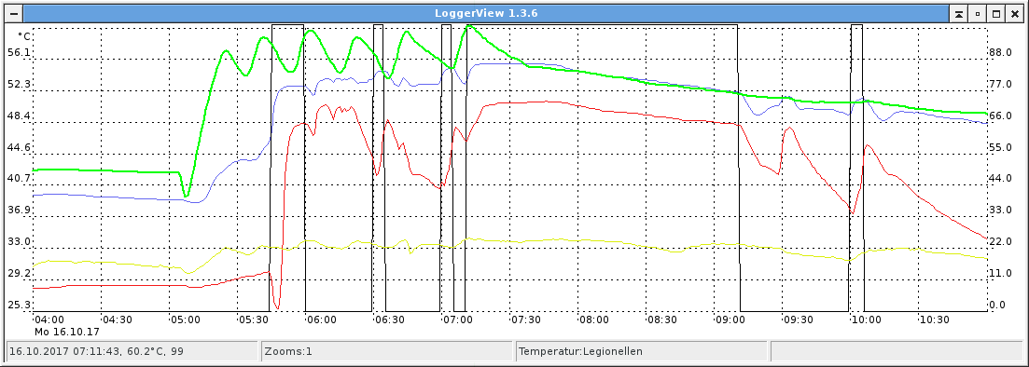This screenshot has height=367, width=1029.
Task: Click the 10:00 time axis label
Action: pos(867,319)
